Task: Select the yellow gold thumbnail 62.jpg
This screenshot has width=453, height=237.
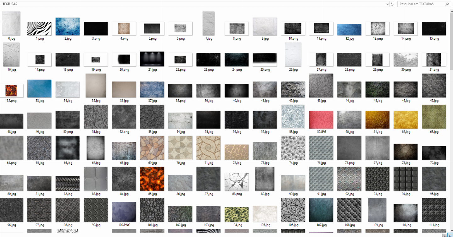Action: 406,120
